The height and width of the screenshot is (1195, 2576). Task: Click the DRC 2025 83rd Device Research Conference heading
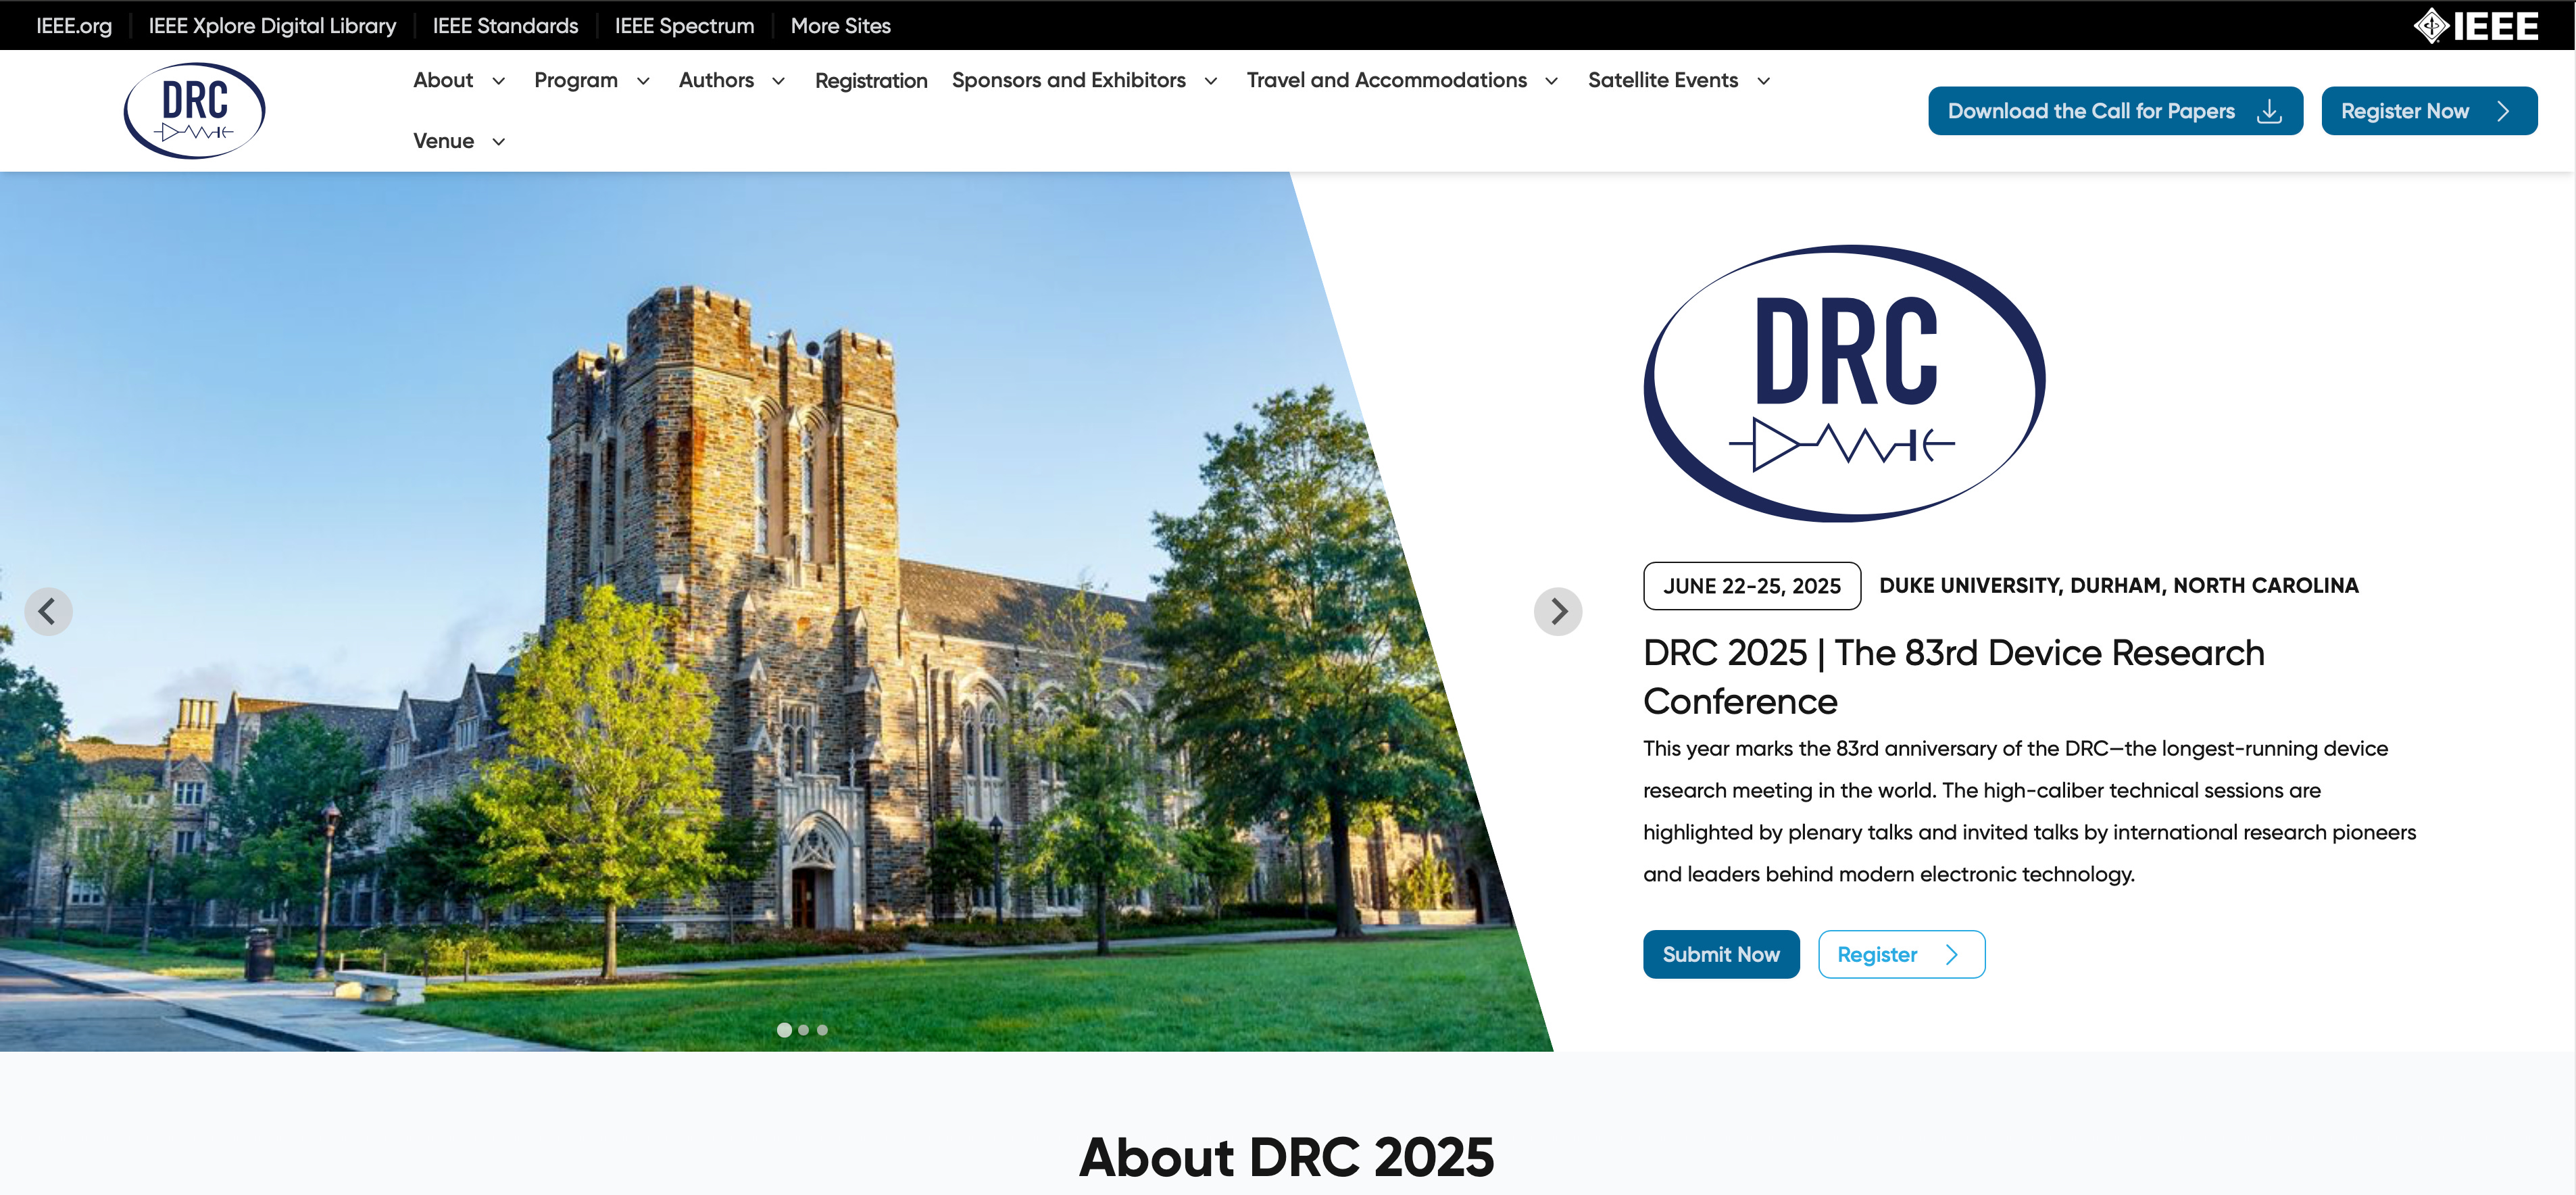pos(1953,677)
